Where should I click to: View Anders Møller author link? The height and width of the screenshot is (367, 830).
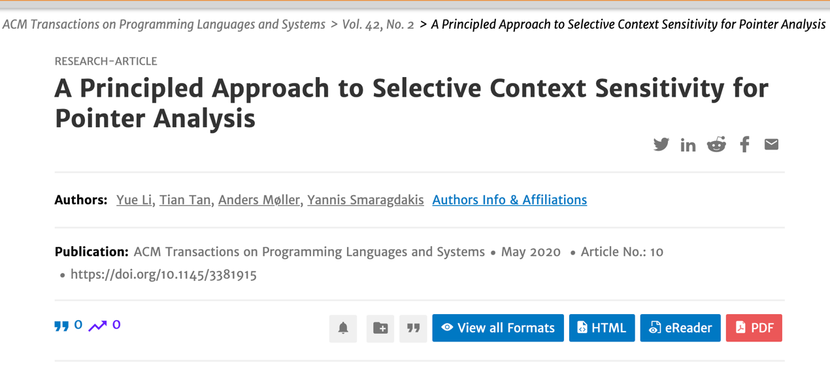point(259,200)
